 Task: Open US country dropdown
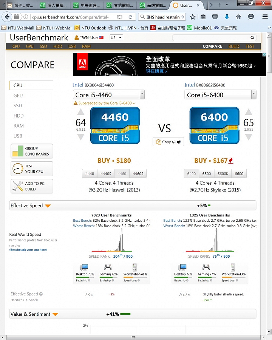click(116, 37)
